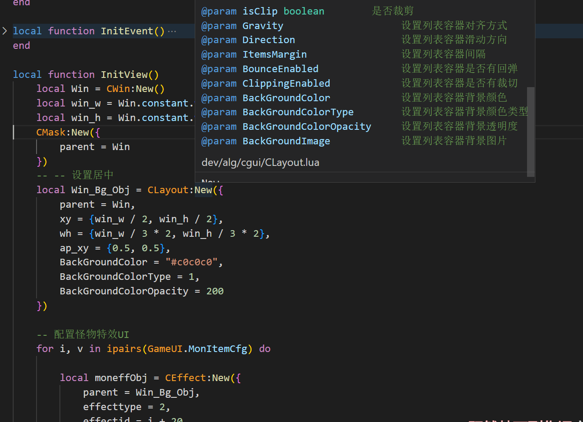Click the win_h variable declaration

(86, 118)
